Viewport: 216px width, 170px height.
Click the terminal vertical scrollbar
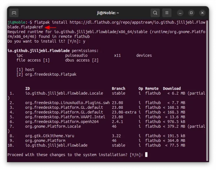[x=207, y=91]
